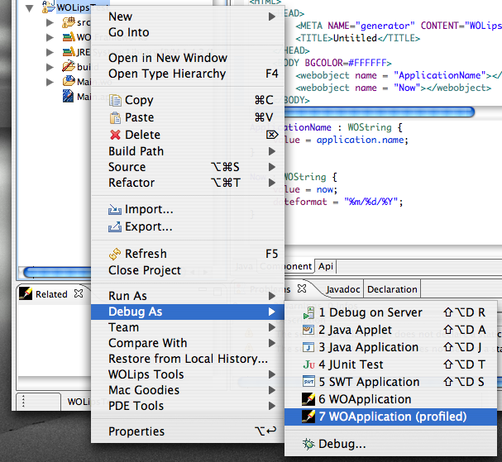The image size is (502, 462).
Task: Expand the JRE System Library node
Action: coord(50,52)
